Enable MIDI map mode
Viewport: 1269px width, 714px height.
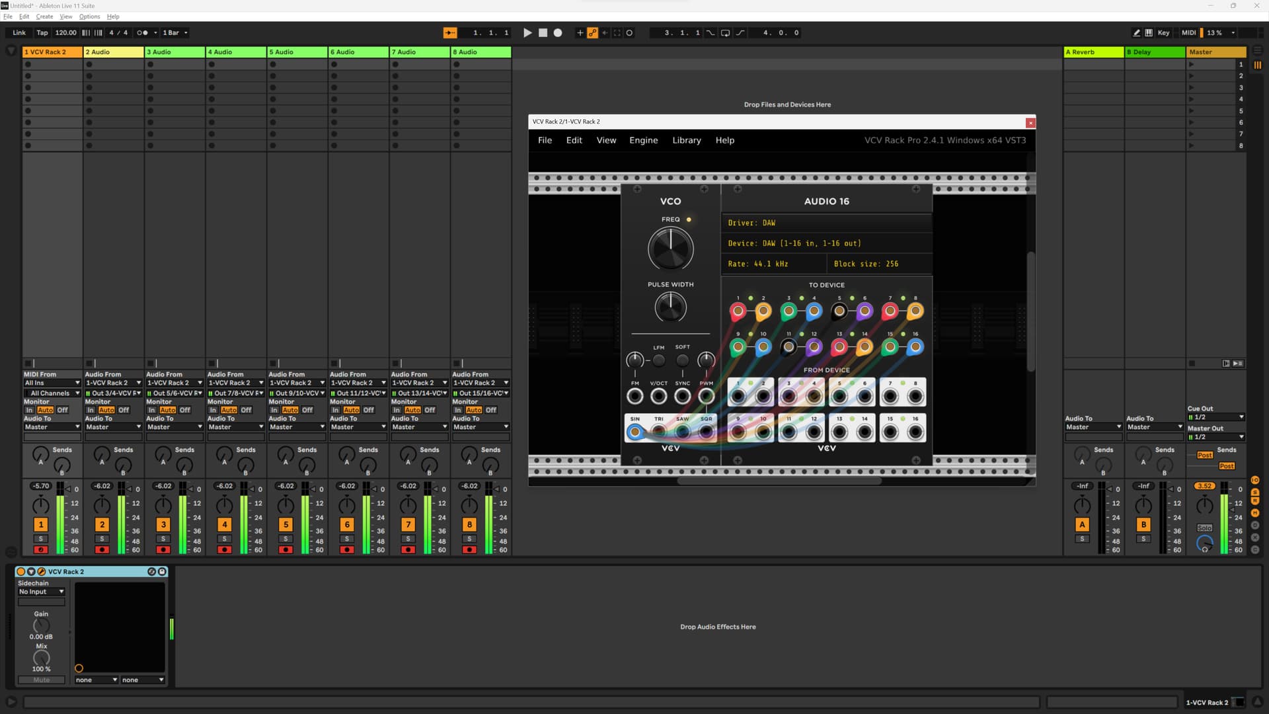(x=1188, y=32)
